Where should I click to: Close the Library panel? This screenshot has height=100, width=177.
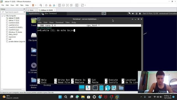click(x=24, y=9)
